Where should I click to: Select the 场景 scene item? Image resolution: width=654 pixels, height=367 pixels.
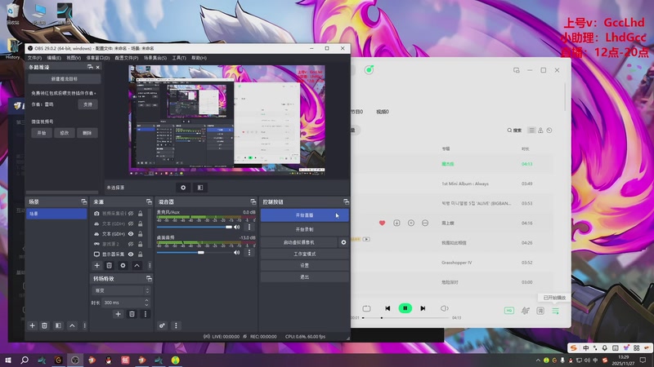coord(56,214)
